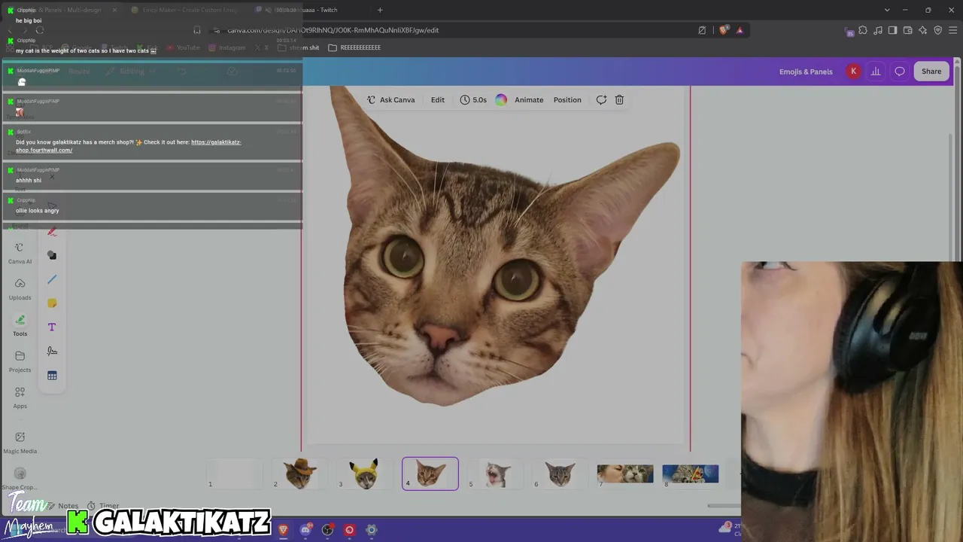
Task: Select page 6 cat face thumbnail
Action: pyautogui.click(x=560, y=473)
